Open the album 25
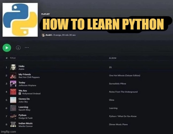 (x=110, y=67)
